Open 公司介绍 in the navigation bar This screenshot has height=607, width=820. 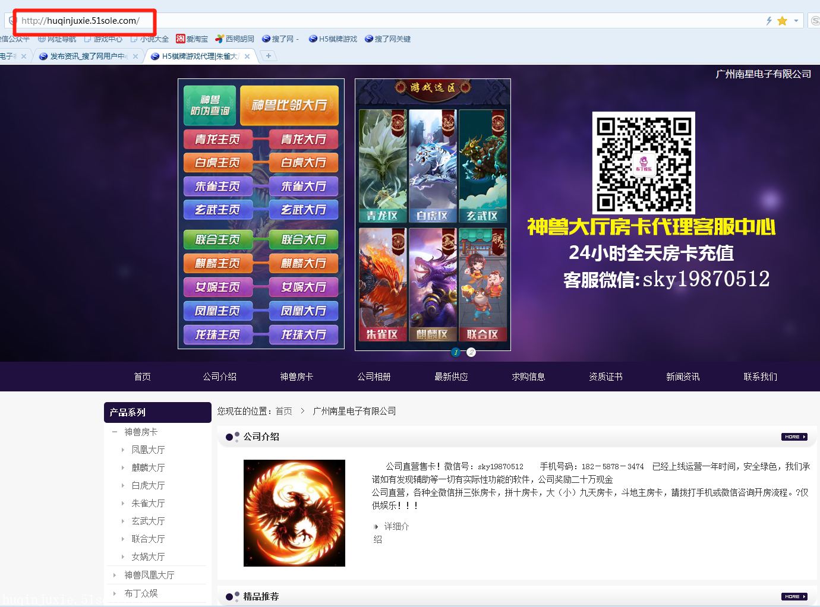[x=220, y=377]
